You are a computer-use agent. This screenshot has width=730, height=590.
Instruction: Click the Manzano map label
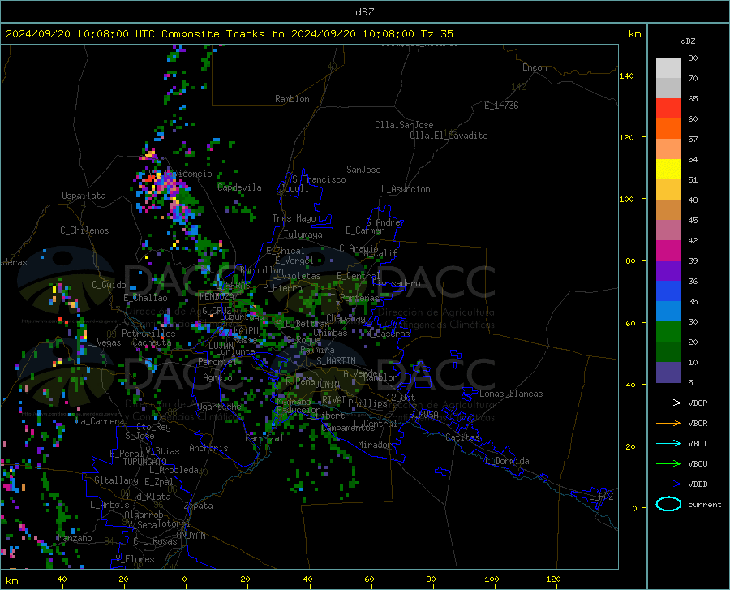75,538
